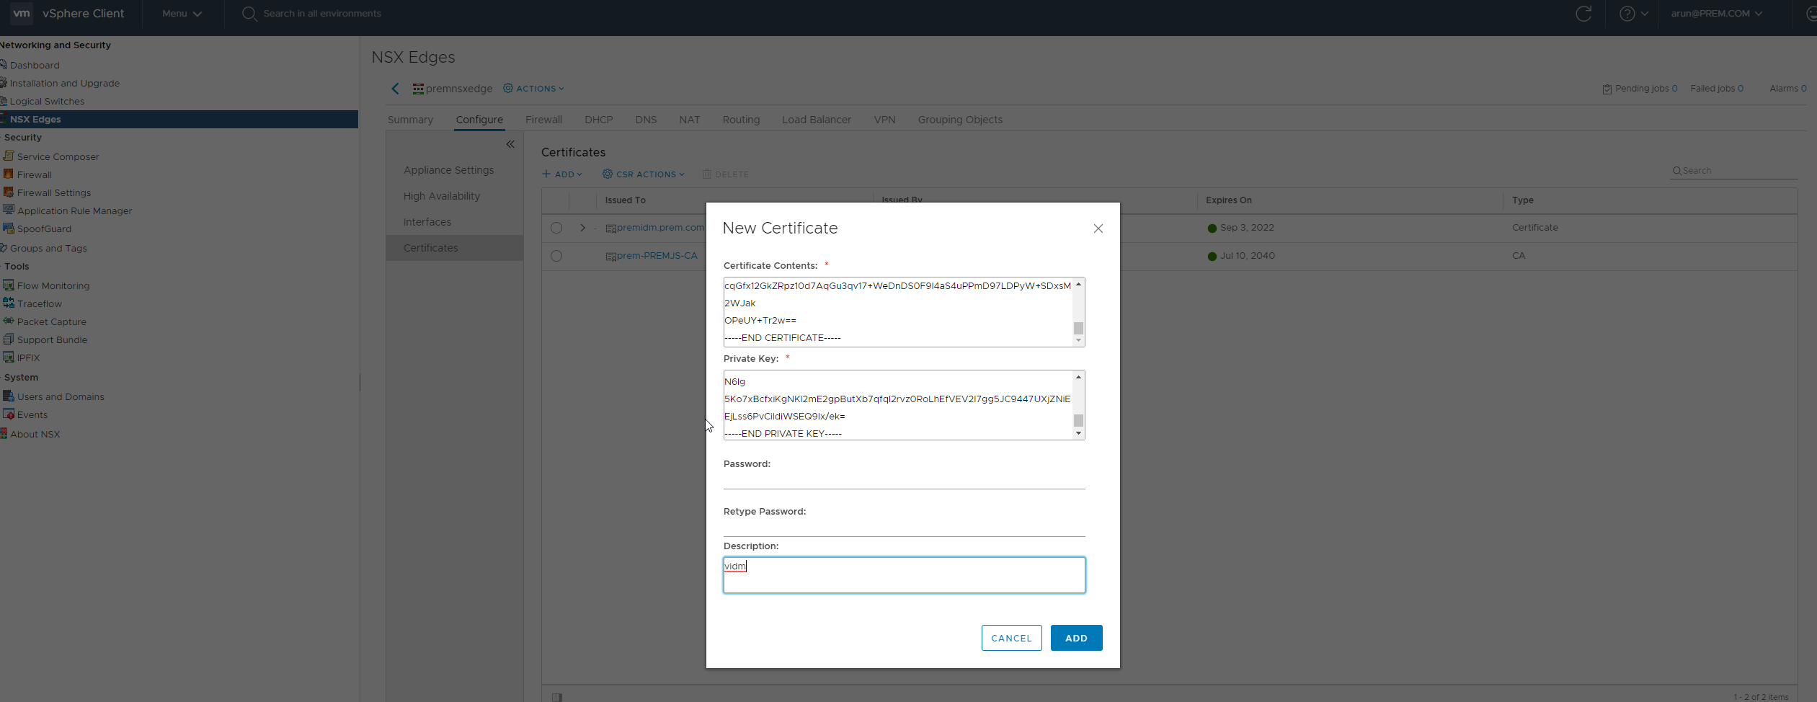Image resolution: width=1817 pixels, height=702 pixels.
Task: Click the Packet Capture icon in Tools
Action: 9,321
